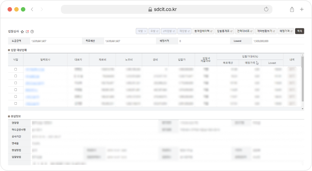The height and width of the screenshot is (171, 312).
Task: Go forward in browser history
Action: pos(42,9)
